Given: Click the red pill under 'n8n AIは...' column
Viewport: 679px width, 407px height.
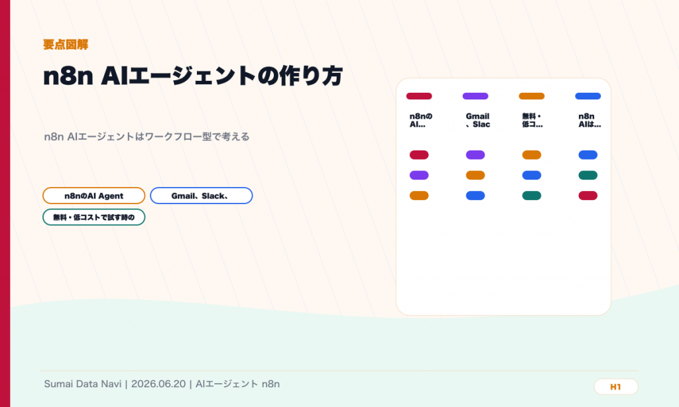Looking at the screenshot, I should click(x=588, y=196).
